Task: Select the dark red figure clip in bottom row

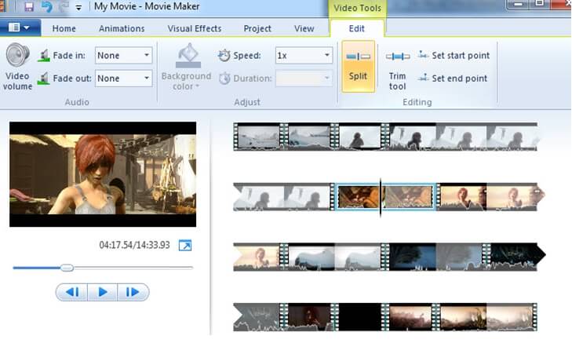Action: tap(309, 317)
